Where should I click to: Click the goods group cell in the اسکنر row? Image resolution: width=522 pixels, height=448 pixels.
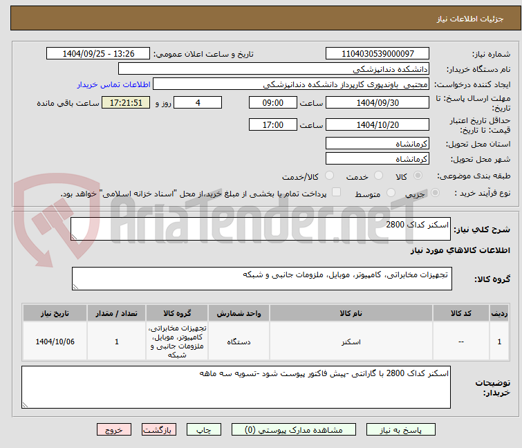[x=177, y=342]
